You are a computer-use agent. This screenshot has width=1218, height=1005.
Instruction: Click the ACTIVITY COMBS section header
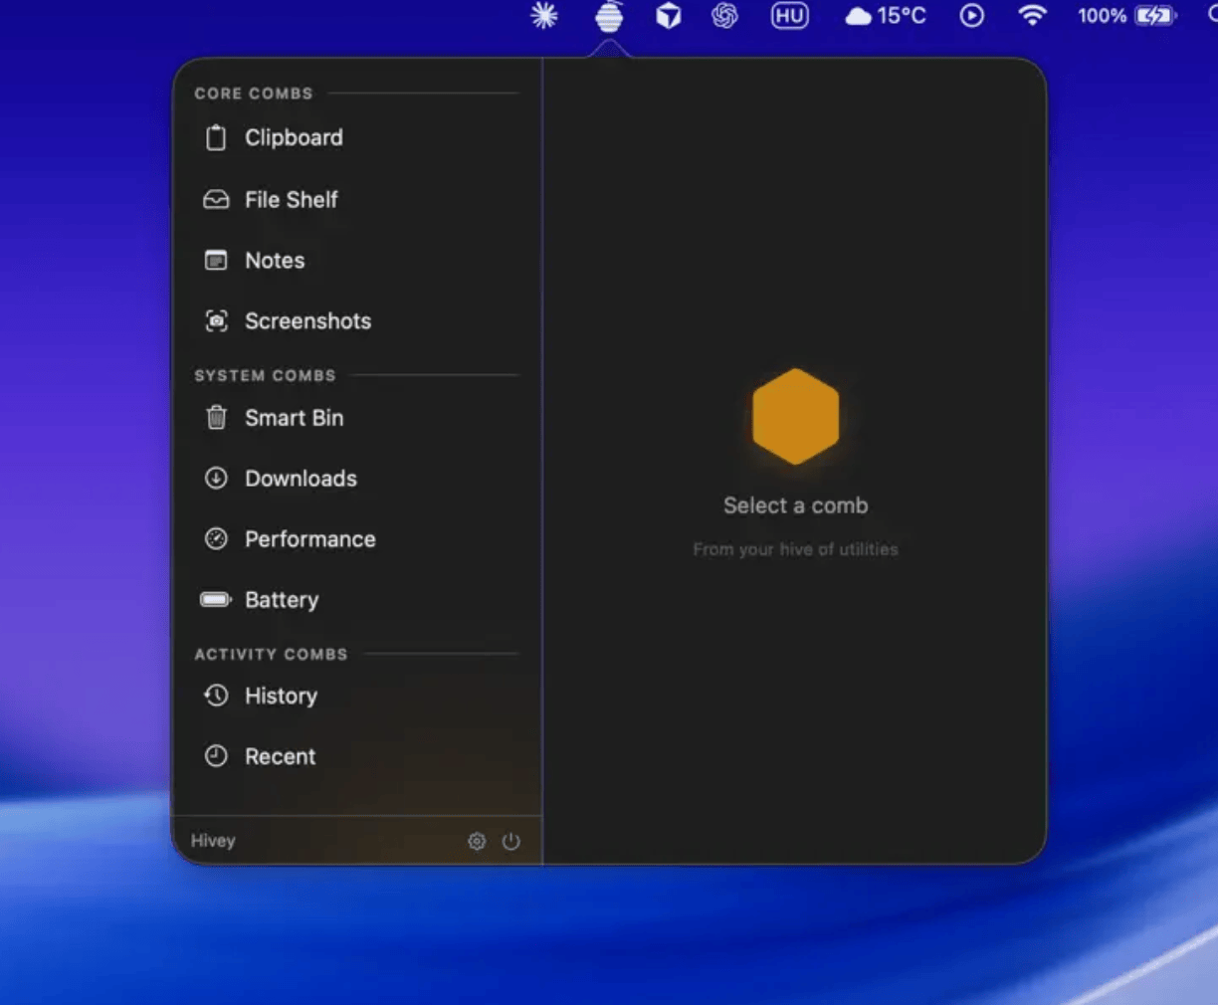click(x=271, y=654)
